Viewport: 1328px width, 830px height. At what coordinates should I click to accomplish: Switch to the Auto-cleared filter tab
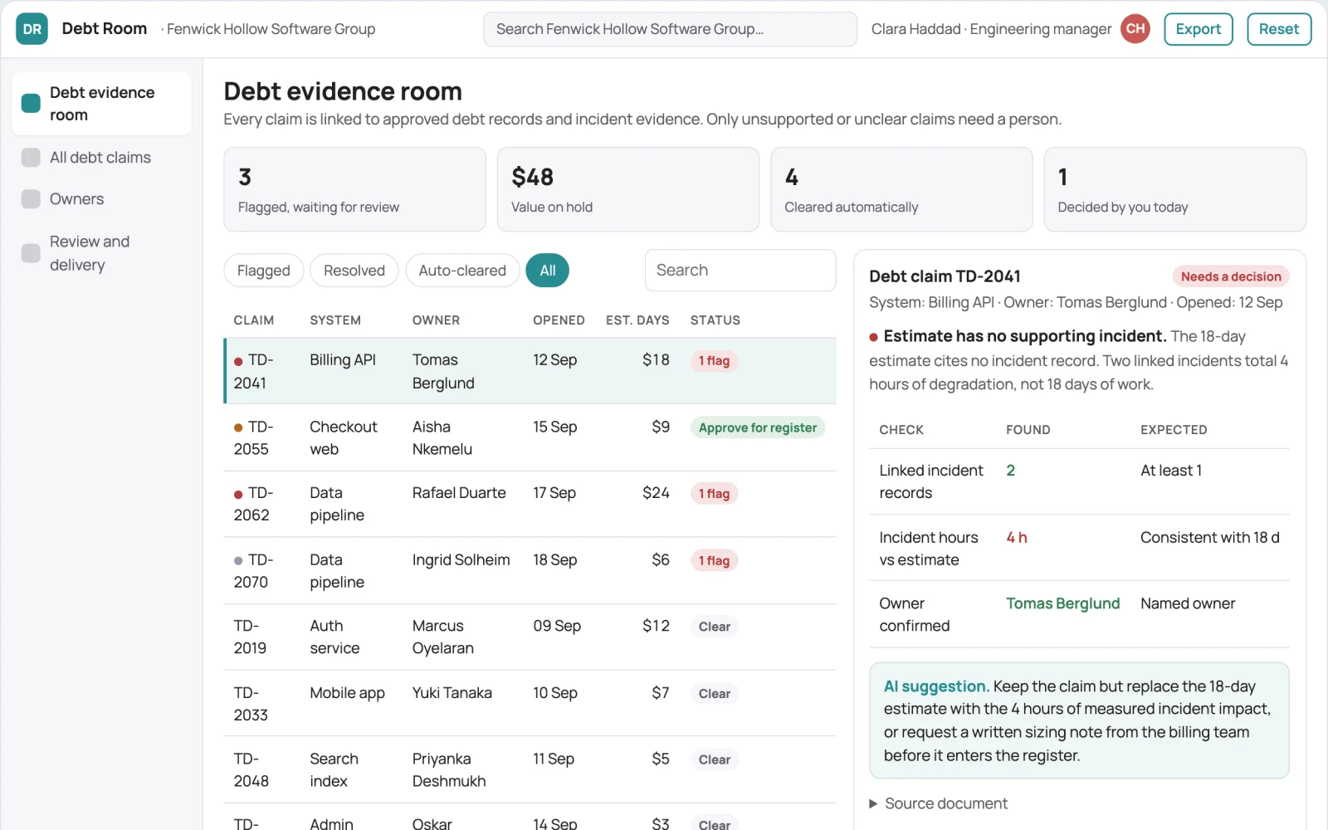(462, 271)
